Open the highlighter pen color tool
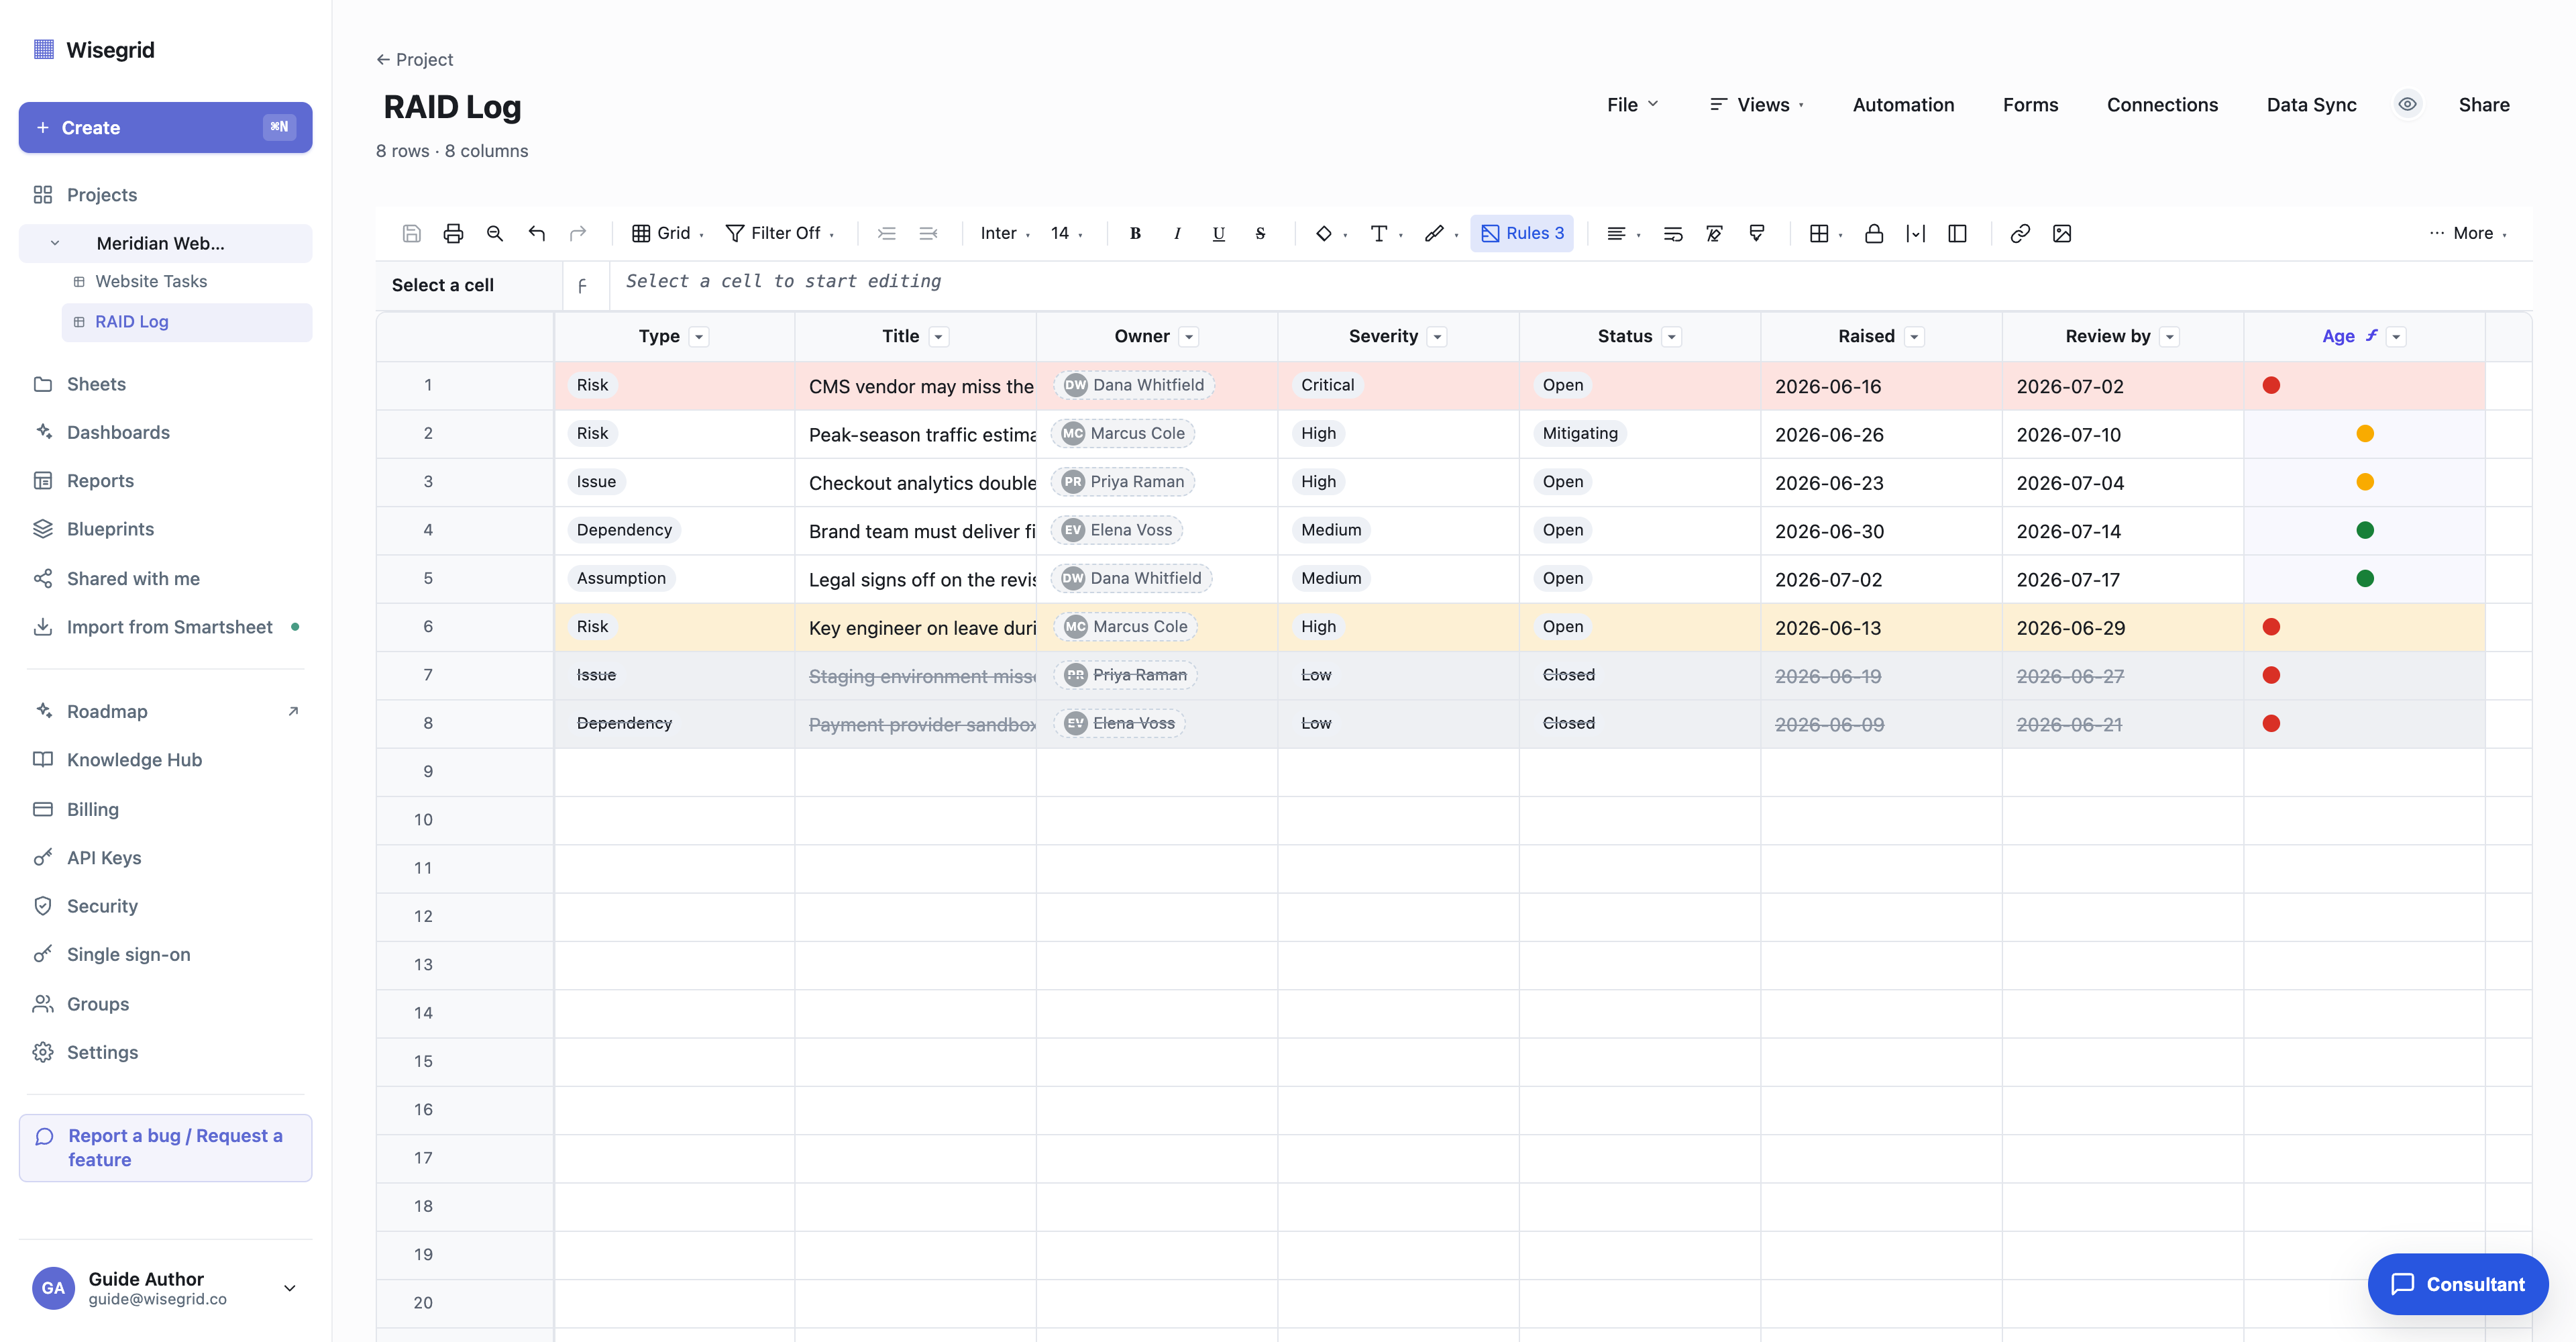Screen dimensions: 2576x1342 1441,233
